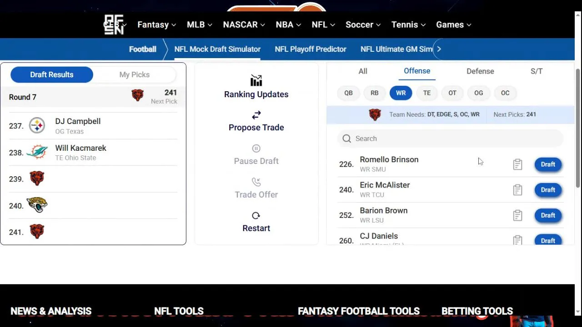
Task: Open clipboard notes for Eric McAlister
Action: coord(517,190)
